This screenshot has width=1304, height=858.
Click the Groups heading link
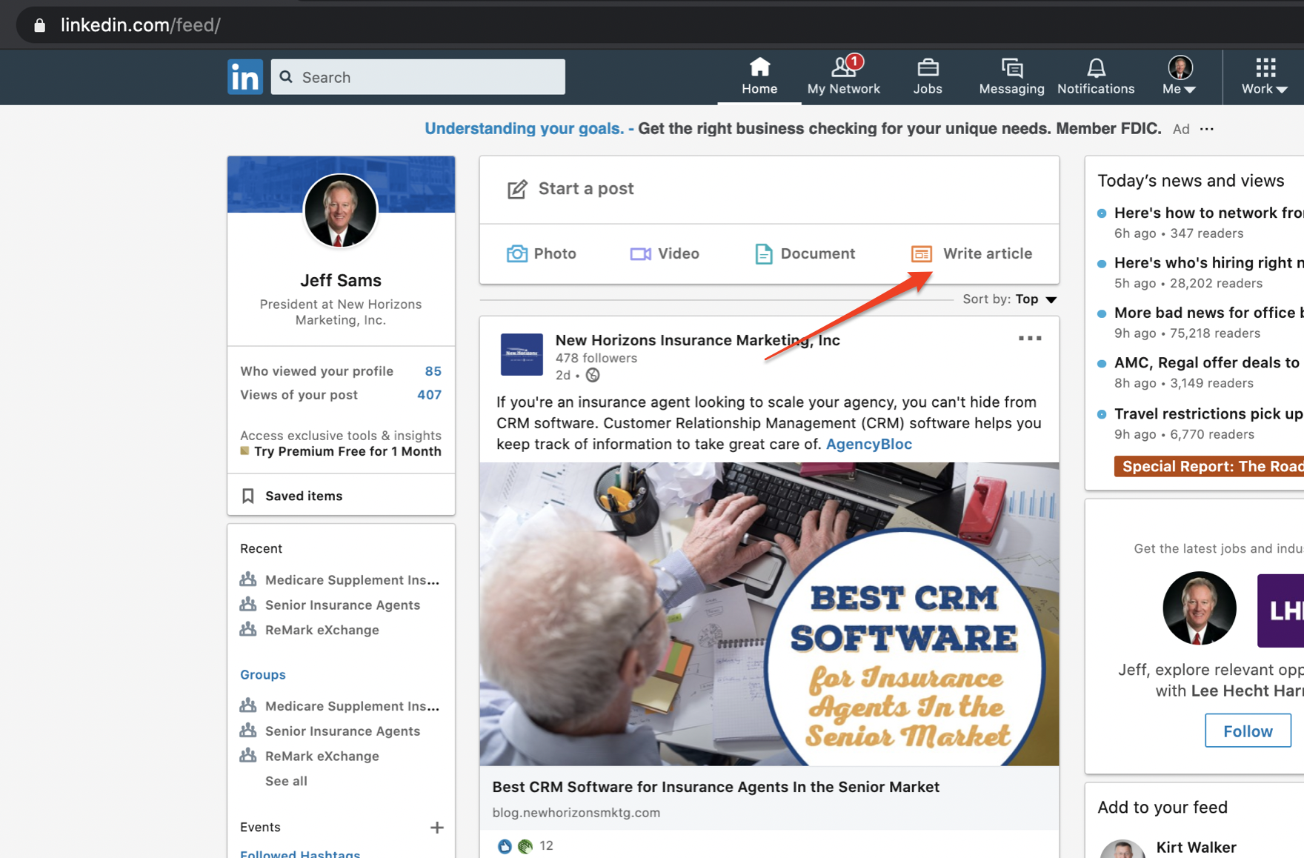tap(262, 674)
